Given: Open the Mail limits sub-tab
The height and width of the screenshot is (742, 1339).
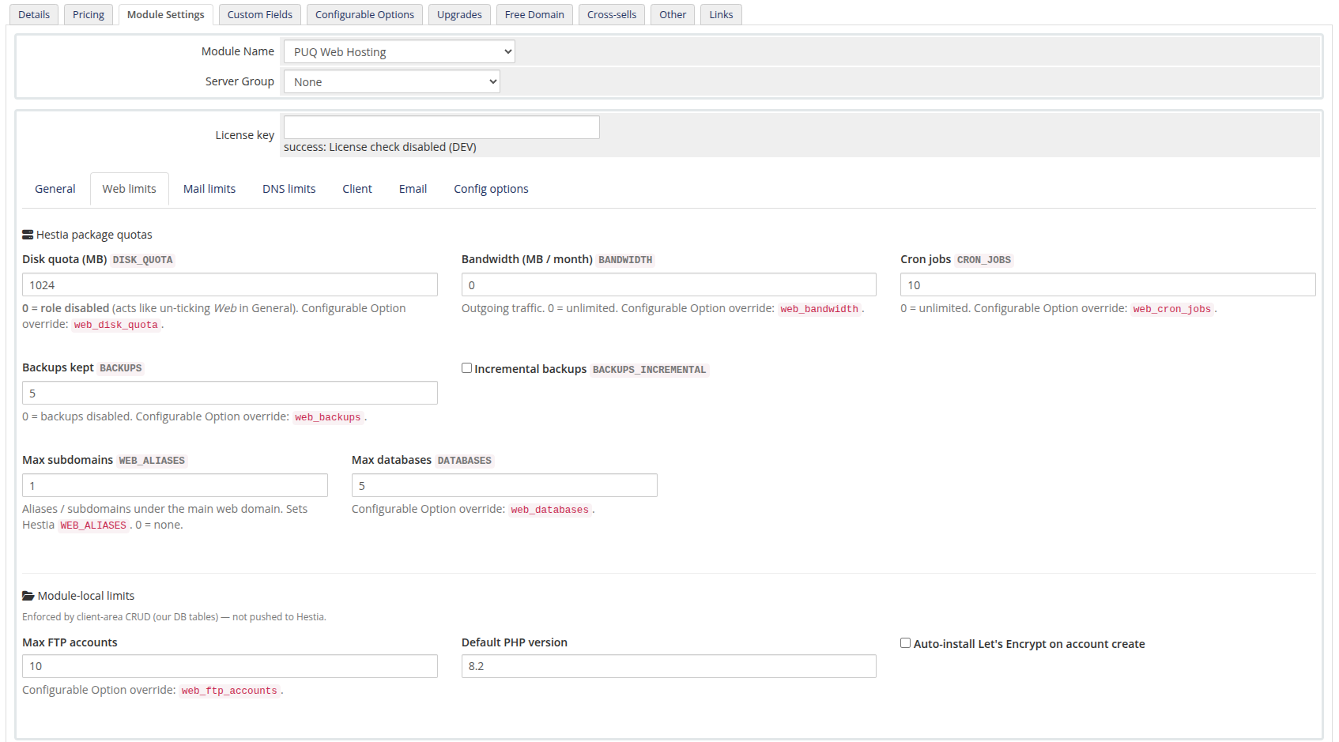Looking at the screenshot, I should [209, 189].
